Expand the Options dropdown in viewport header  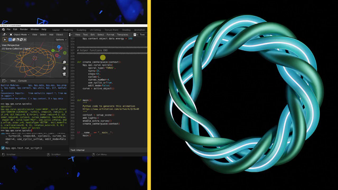click(x=61, y=40)
